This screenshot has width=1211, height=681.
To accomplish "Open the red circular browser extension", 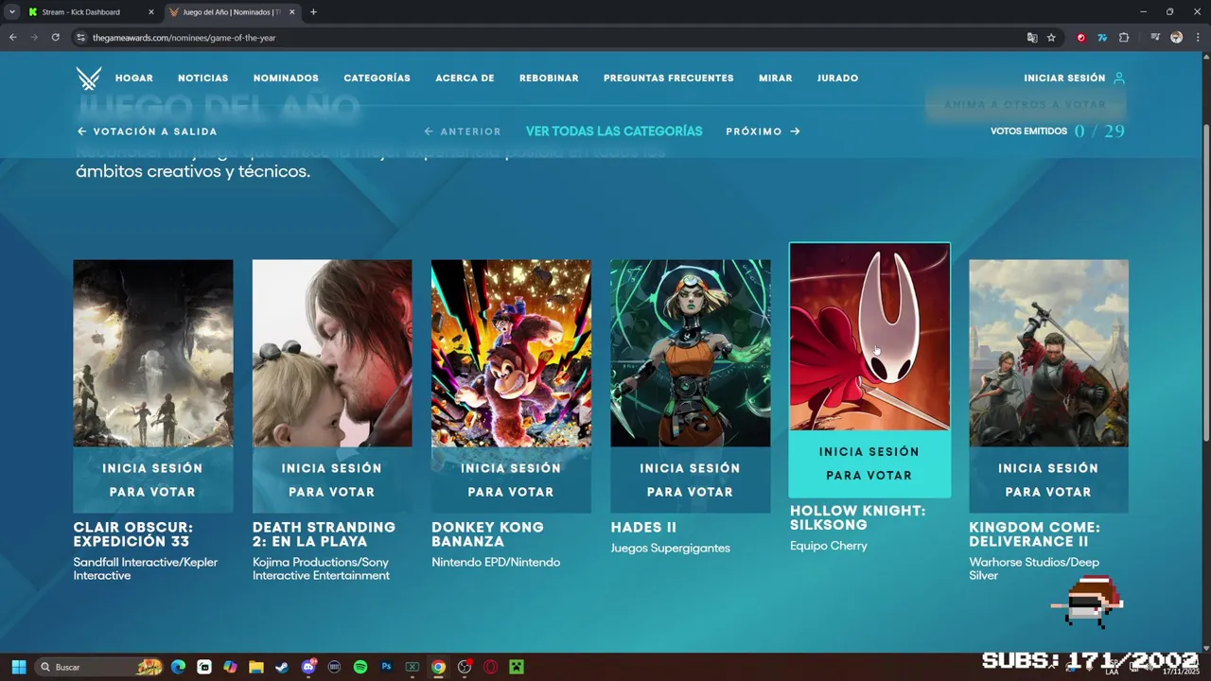I will [x=1081, y=38].
